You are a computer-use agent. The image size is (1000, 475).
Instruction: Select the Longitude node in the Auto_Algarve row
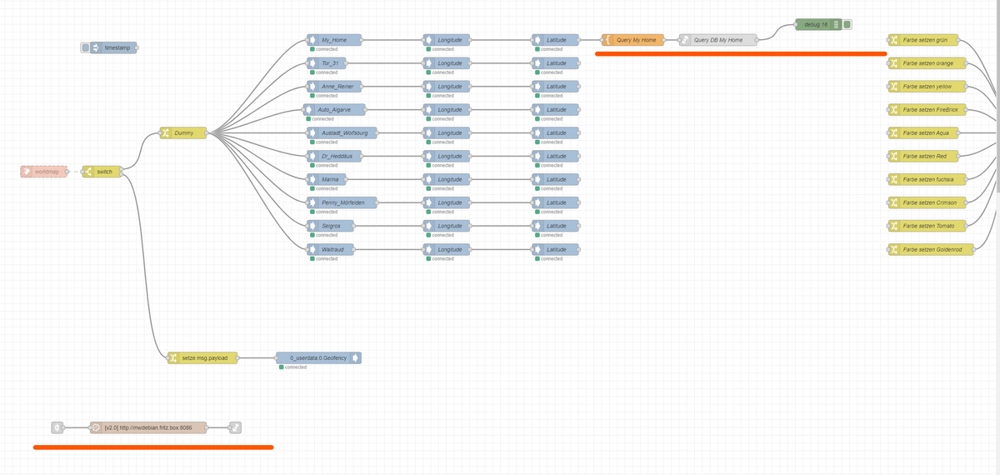point(447,110)
